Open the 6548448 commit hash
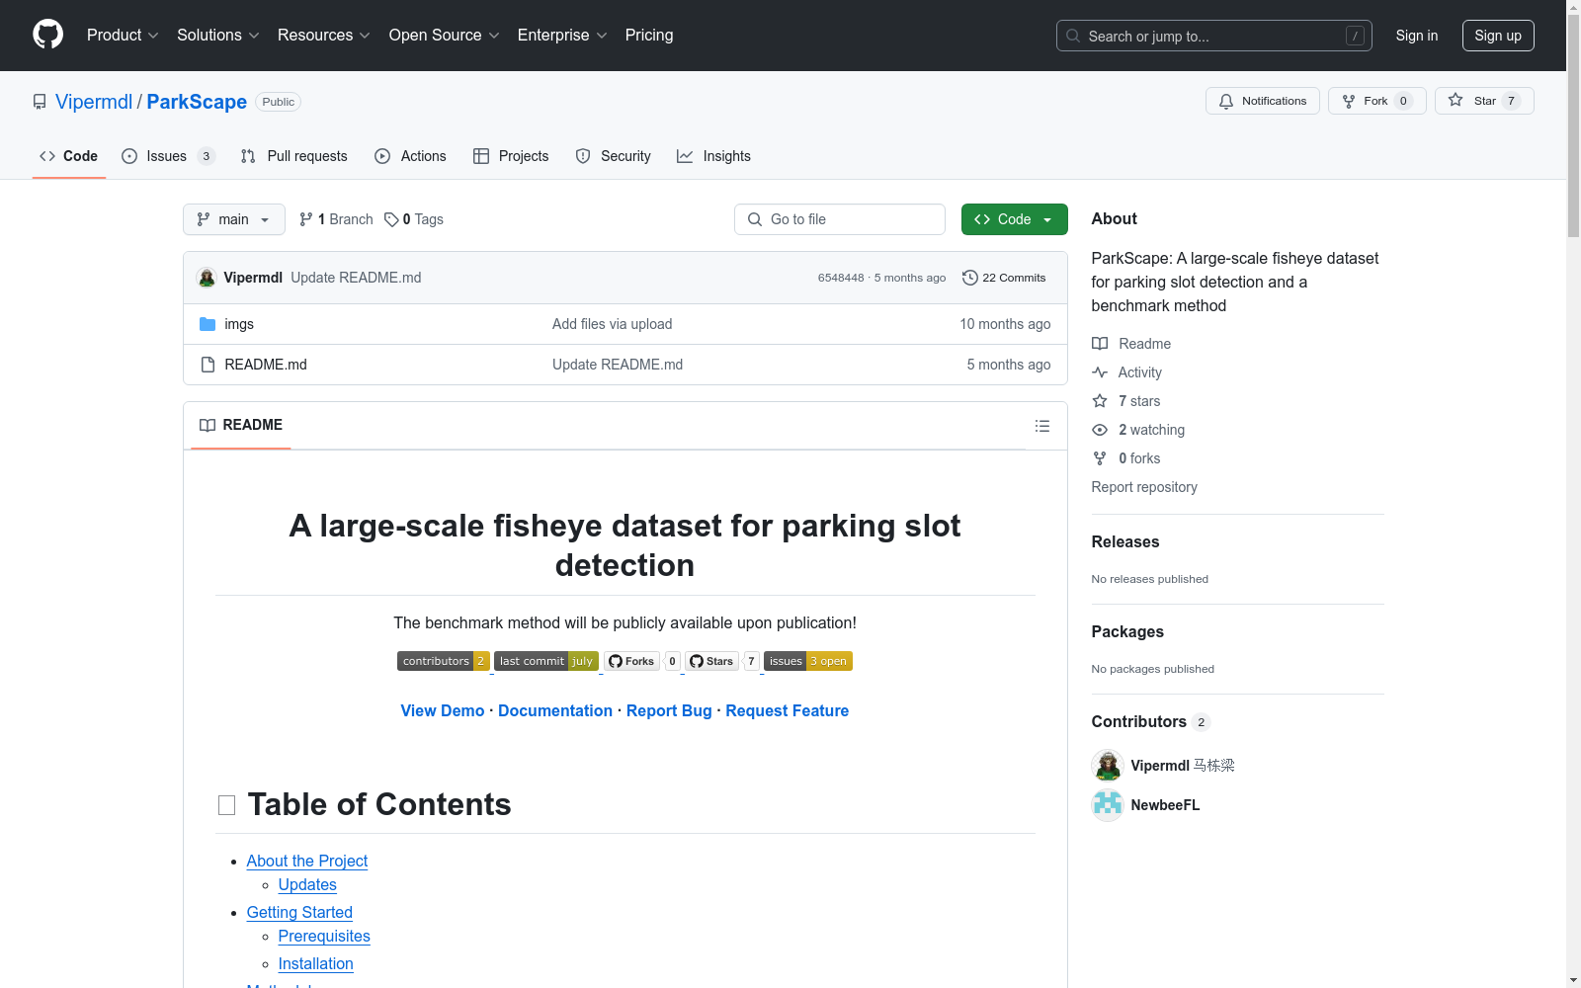Viewport: 1581px width, 988px height. (841, 278)
